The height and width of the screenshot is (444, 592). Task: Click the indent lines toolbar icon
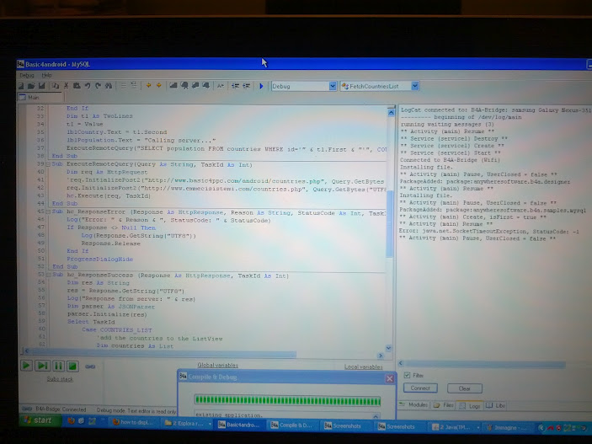pyautogui.click(x=235, y=86)
